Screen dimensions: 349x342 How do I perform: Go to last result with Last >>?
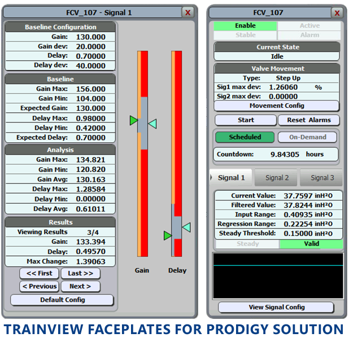coord(80,273)
